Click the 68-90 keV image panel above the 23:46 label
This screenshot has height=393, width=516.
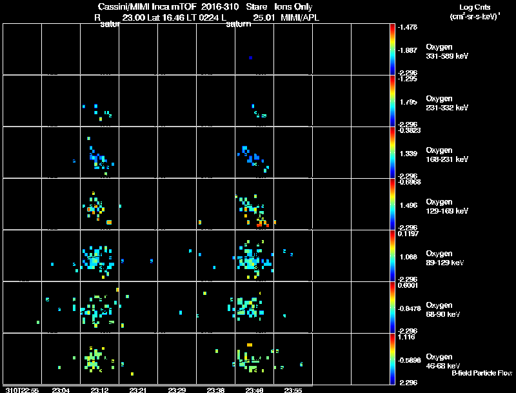(x=254, y=307)
